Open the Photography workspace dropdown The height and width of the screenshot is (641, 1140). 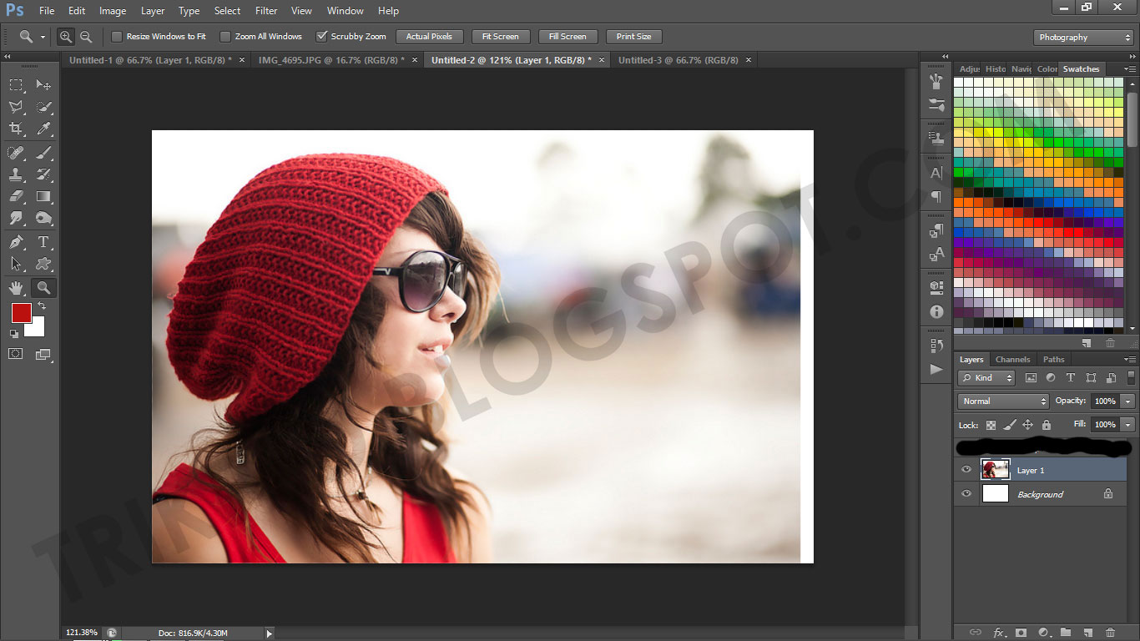[1083, 38]
